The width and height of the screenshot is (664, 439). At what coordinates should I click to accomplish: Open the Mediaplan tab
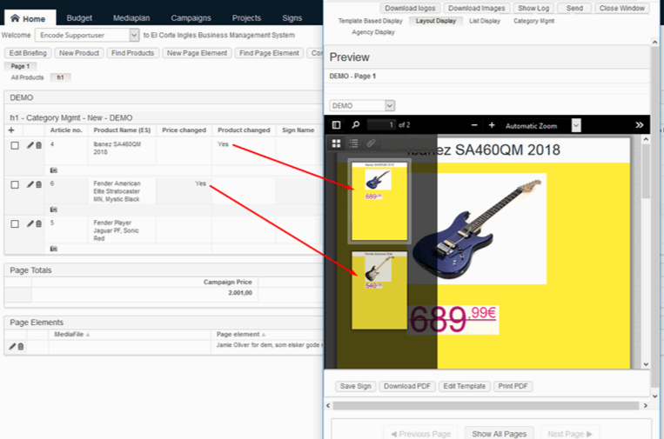pos(131,17)
